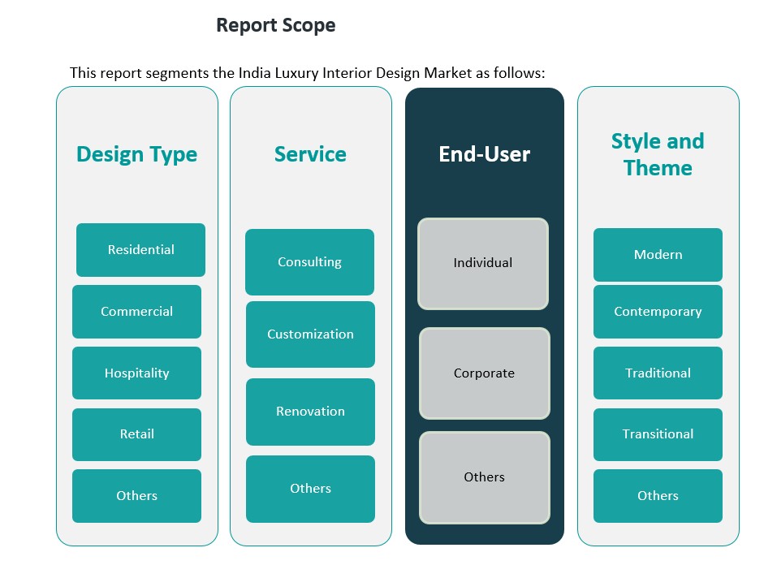This screenshot has width=764, height=578.
Task: Select the Transitional style box
Action: coord(658,434)
